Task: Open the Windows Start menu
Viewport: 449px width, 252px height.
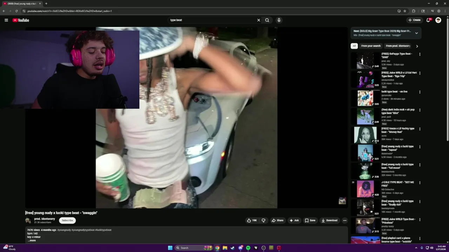Action: coord(170,248)
